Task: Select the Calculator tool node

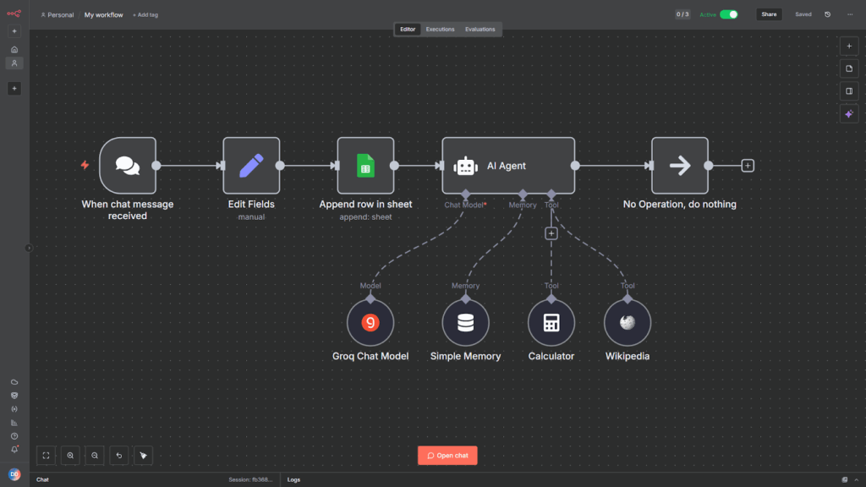Action: coord(551,322)
